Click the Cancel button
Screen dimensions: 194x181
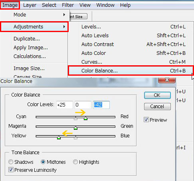(x=157, y=107)
